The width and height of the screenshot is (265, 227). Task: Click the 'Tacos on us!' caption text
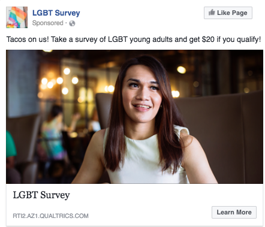click(28, 40)
